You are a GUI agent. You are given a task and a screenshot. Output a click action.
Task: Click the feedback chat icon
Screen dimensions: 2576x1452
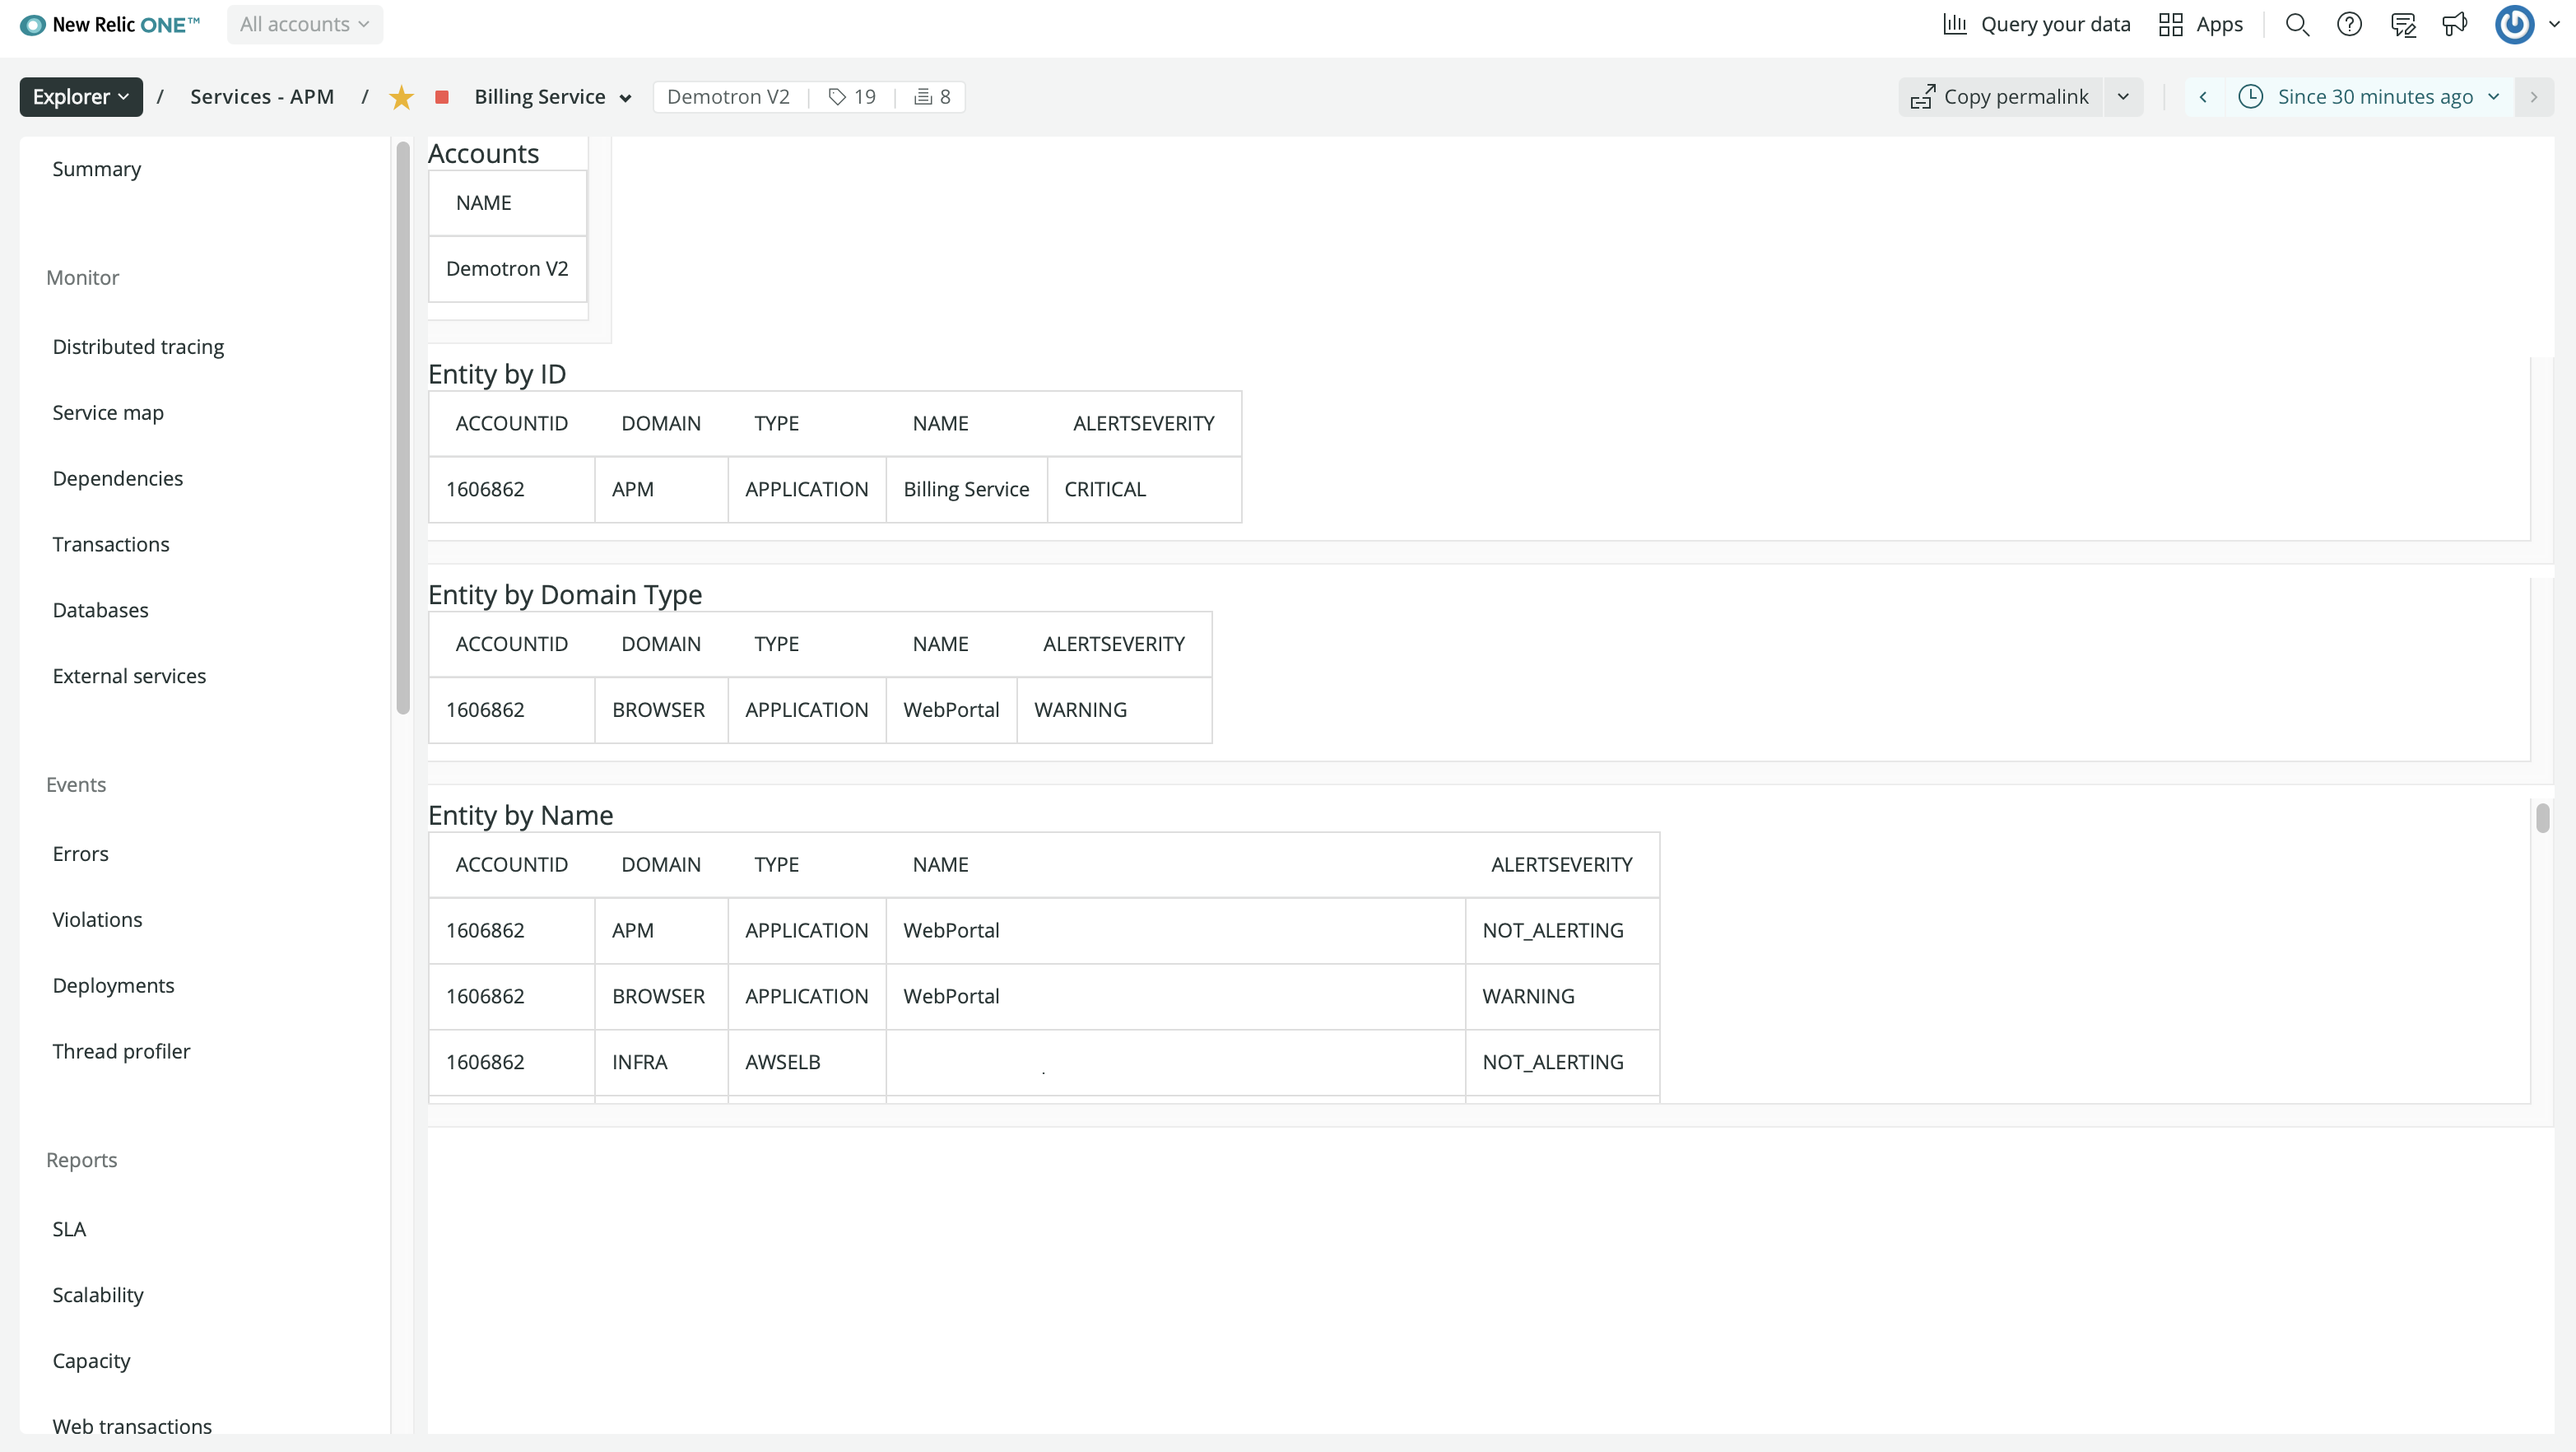[x=2403, y=24]
